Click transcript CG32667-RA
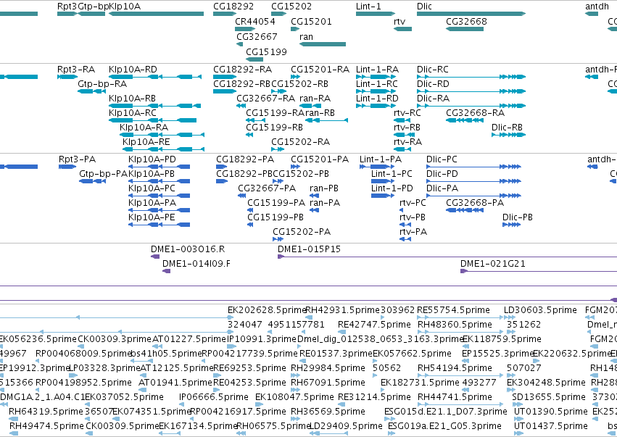The width and height of the screenshot is (617, 437). [241, 106]
